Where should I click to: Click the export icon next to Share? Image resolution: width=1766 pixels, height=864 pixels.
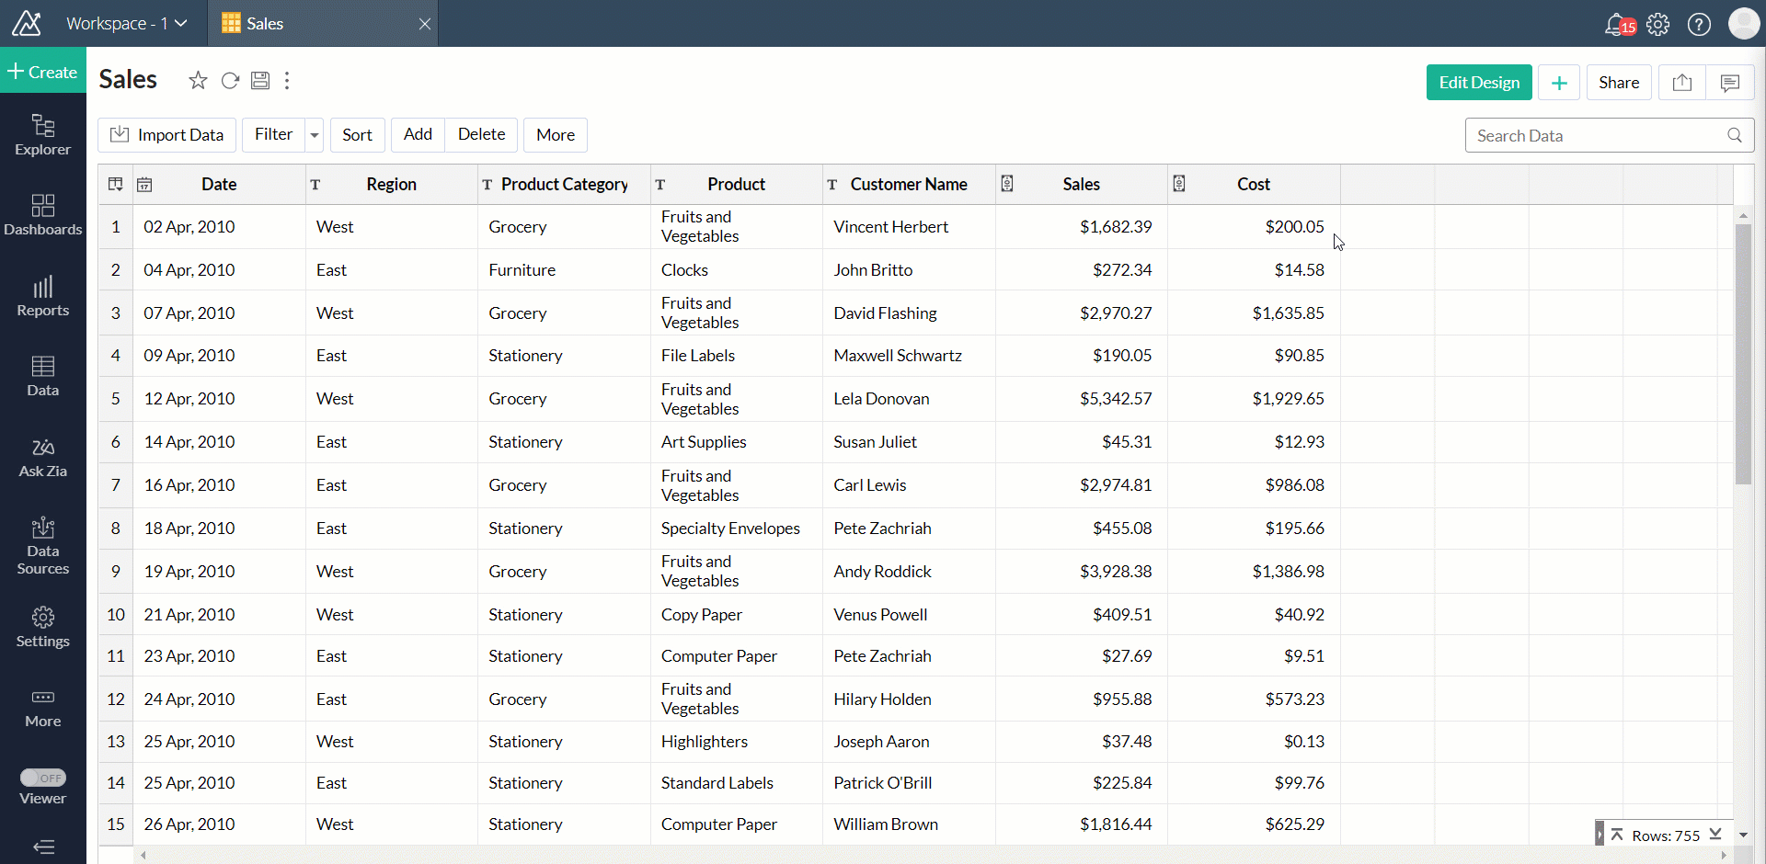1682,83
